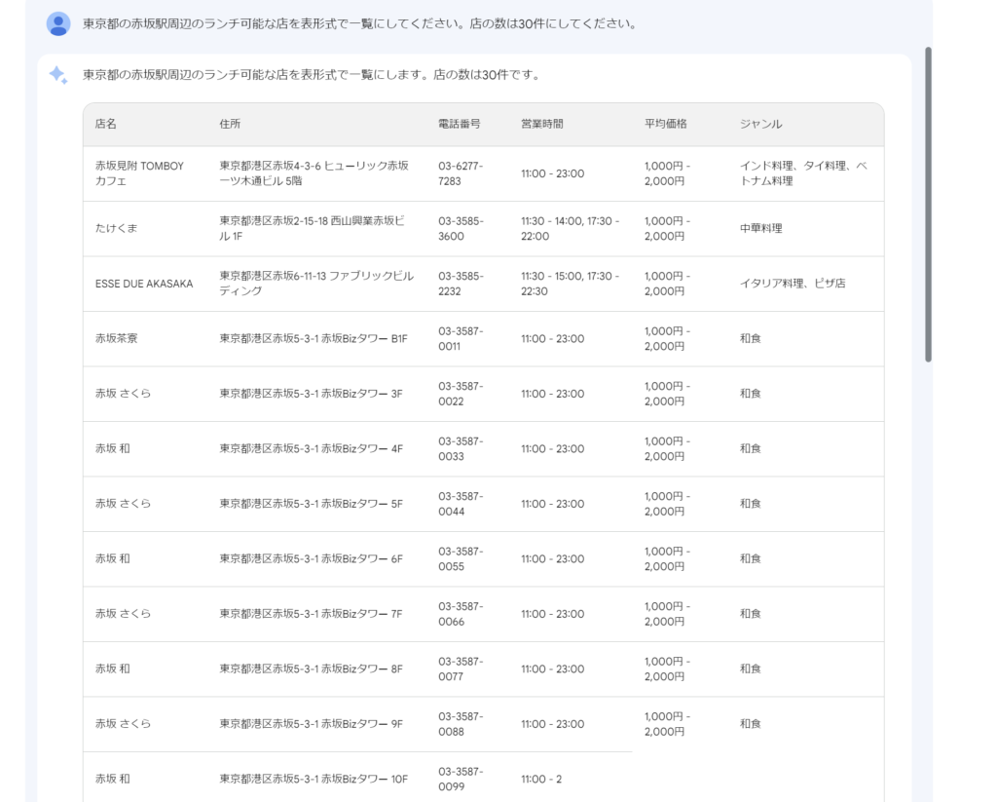Click hours 11:30 - 15:00, 17:30 - 22:30

(x=570, y=284)
